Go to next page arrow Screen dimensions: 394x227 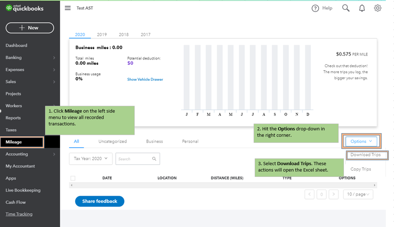point(334,194)
